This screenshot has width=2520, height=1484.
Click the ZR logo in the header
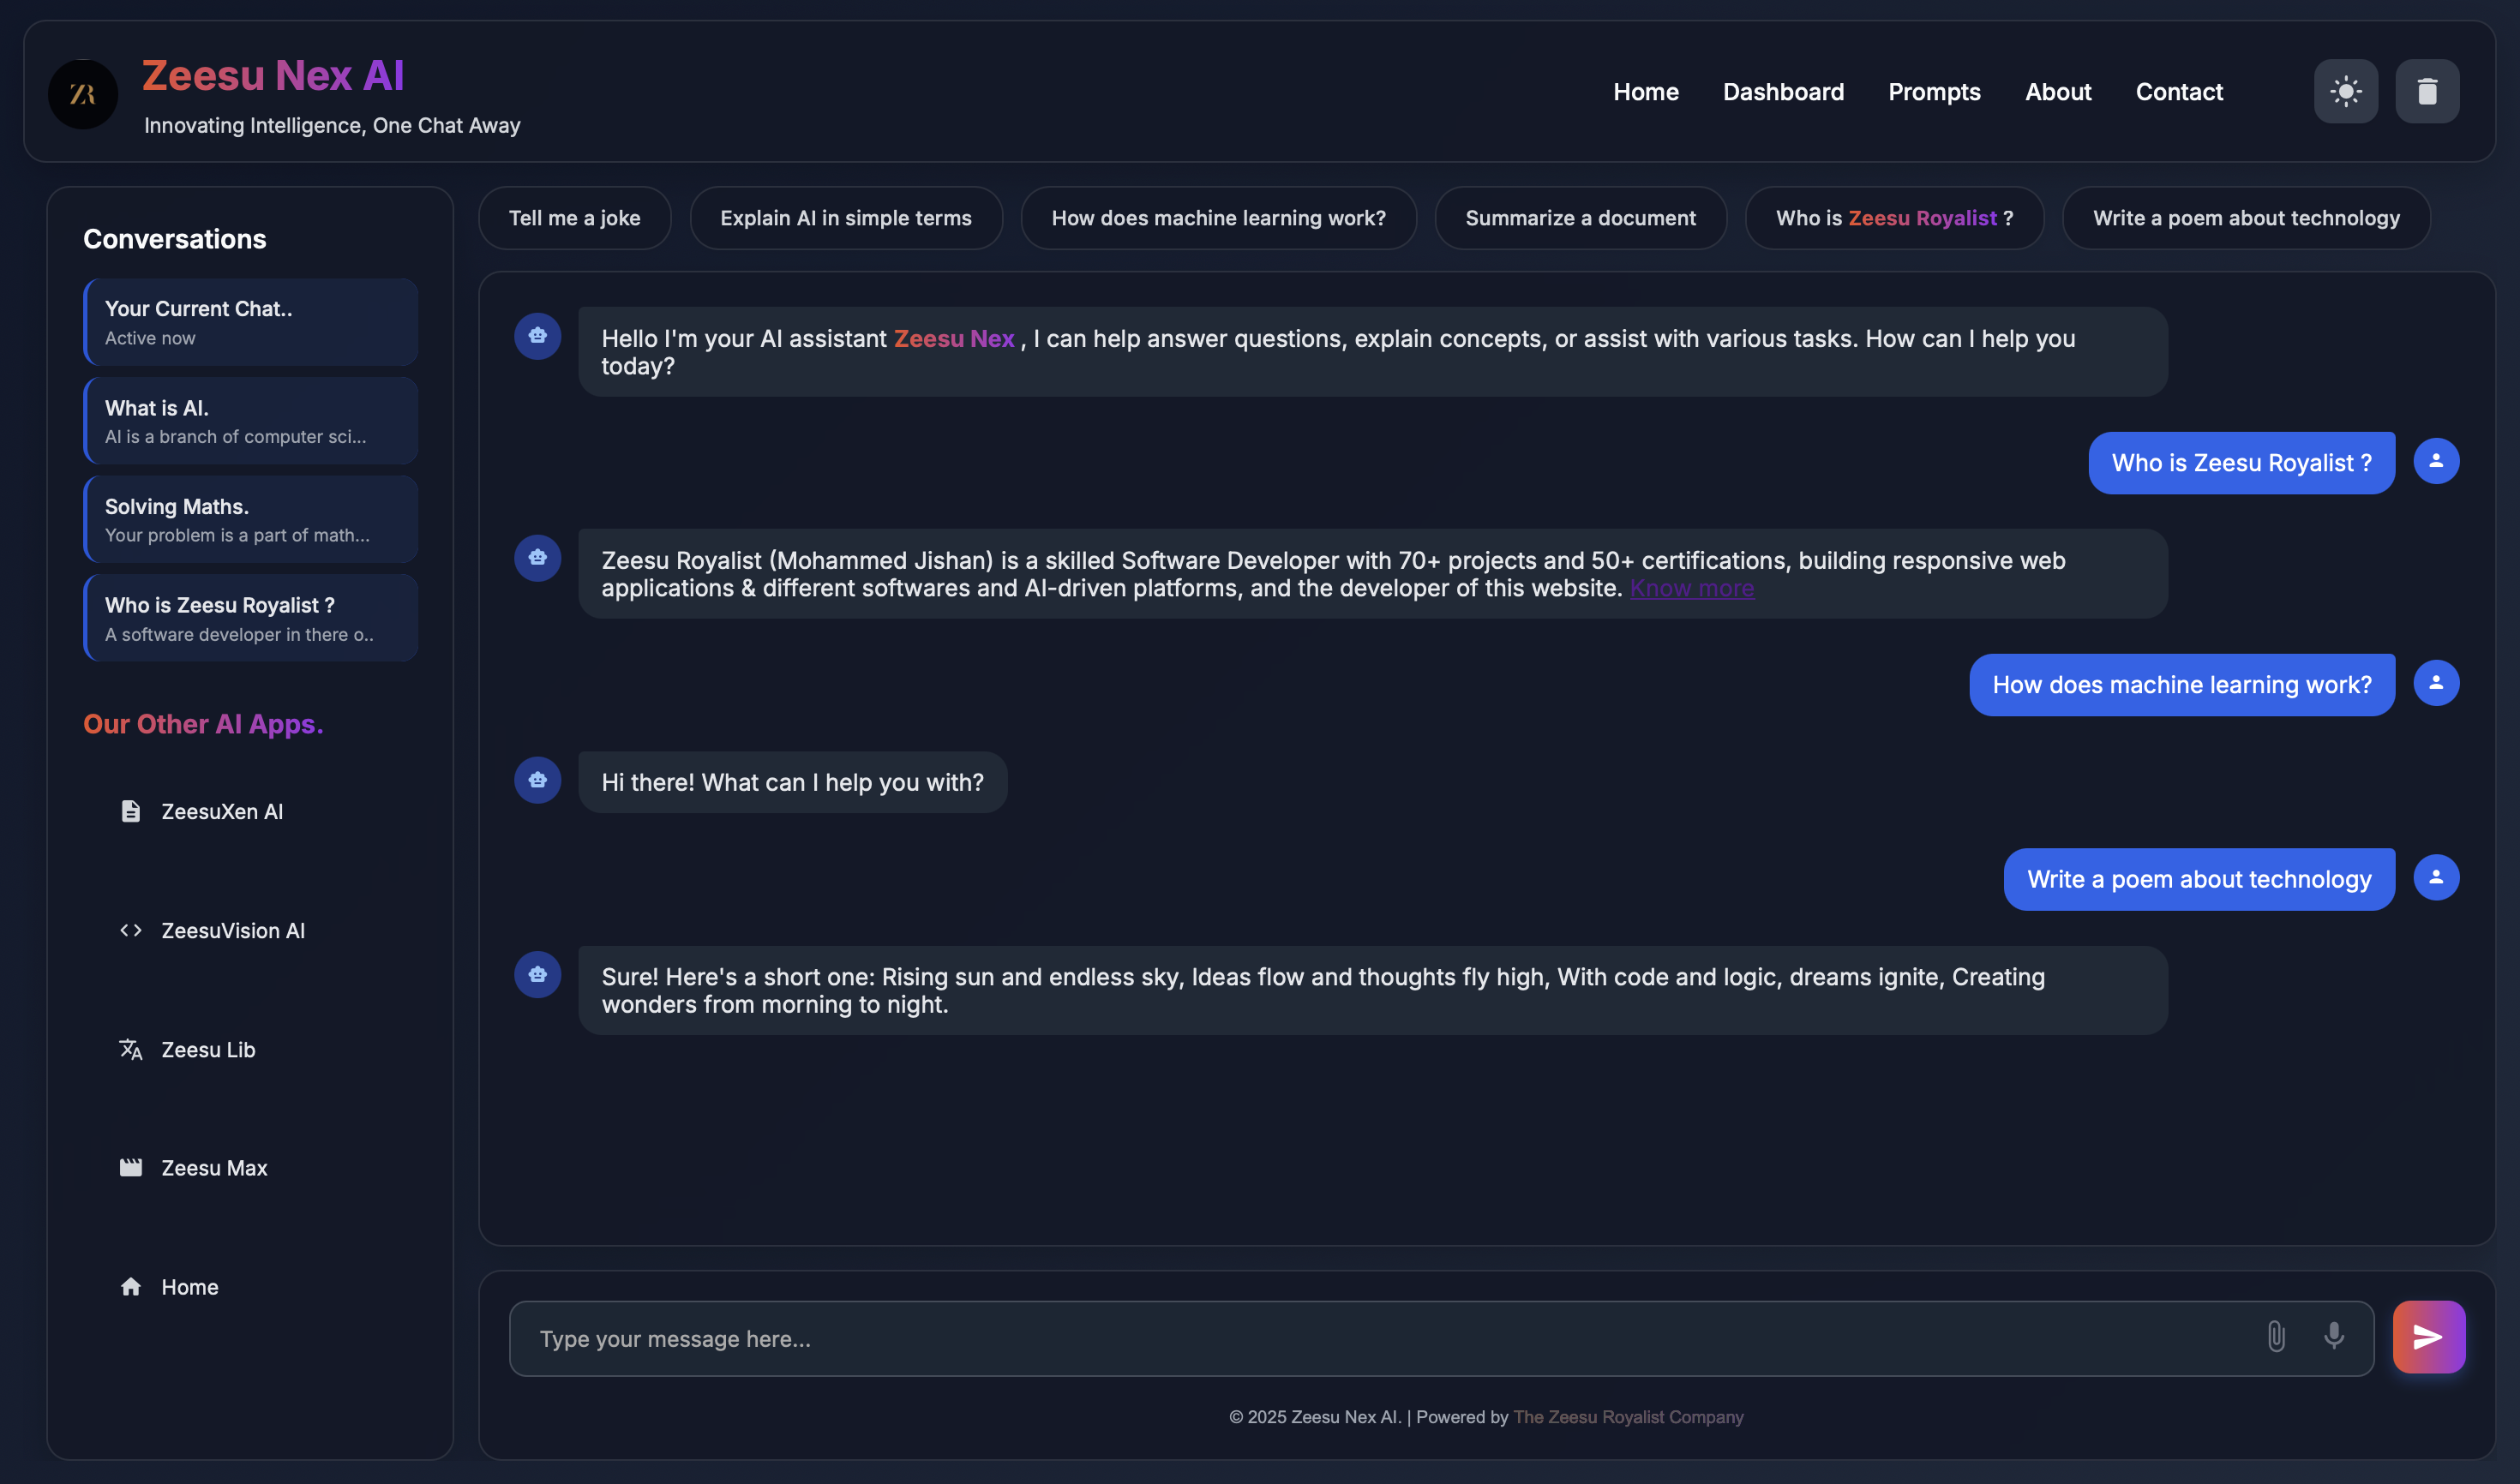[83, 94]
